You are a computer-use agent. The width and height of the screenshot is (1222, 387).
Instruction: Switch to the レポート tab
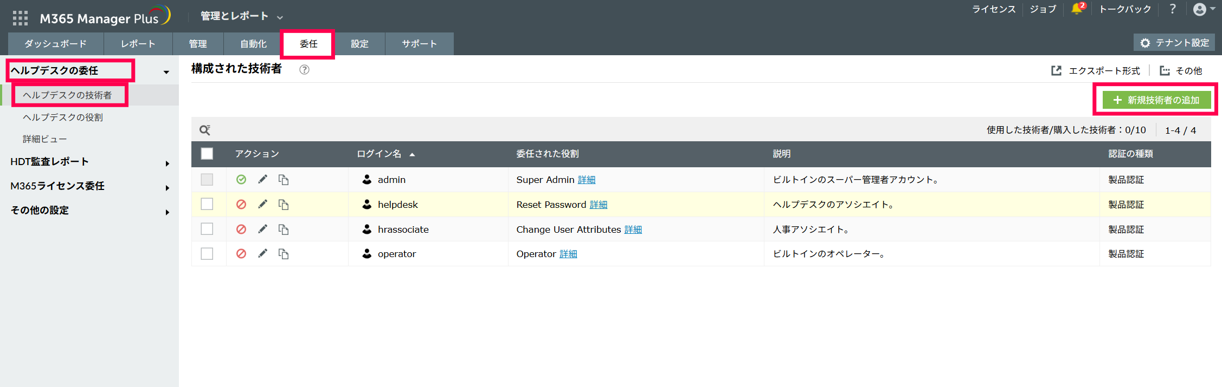coord(138,44)
